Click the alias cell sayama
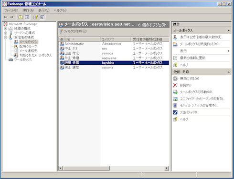234x179 pixels. (107, 68)
